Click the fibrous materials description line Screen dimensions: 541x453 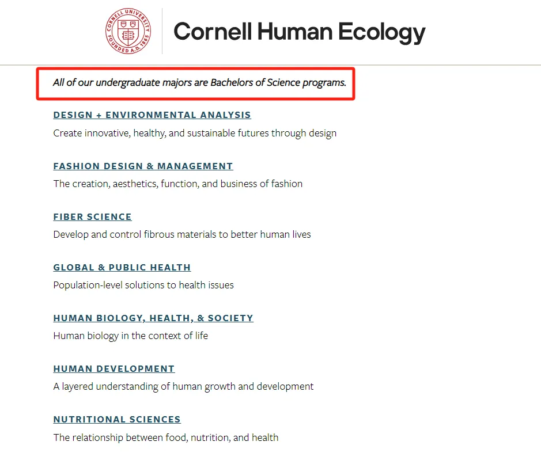182,234
